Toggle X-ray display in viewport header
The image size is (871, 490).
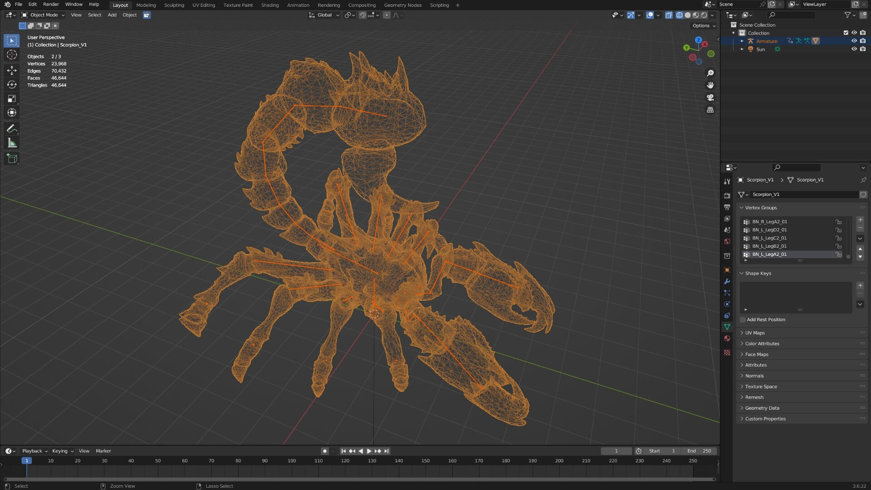[x=668, y=15]
